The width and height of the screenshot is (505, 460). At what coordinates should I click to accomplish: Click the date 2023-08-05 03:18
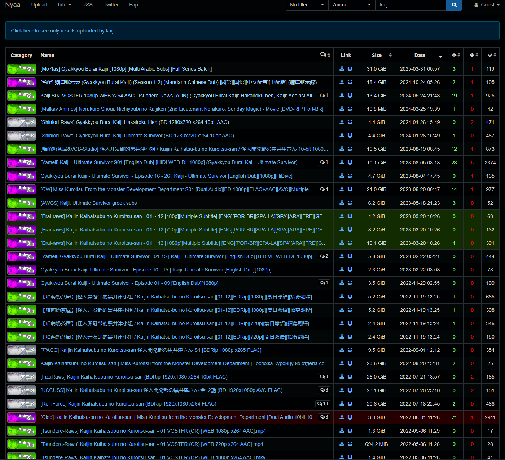click(x=420, y=163)
